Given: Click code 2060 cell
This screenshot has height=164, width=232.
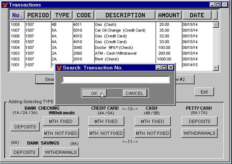Looking at the screenshot, I should click(x=78, y=53).
